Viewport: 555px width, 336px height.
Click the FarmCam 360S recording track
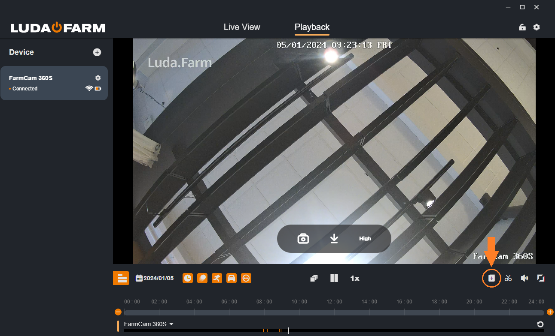(x=334, y=330)
